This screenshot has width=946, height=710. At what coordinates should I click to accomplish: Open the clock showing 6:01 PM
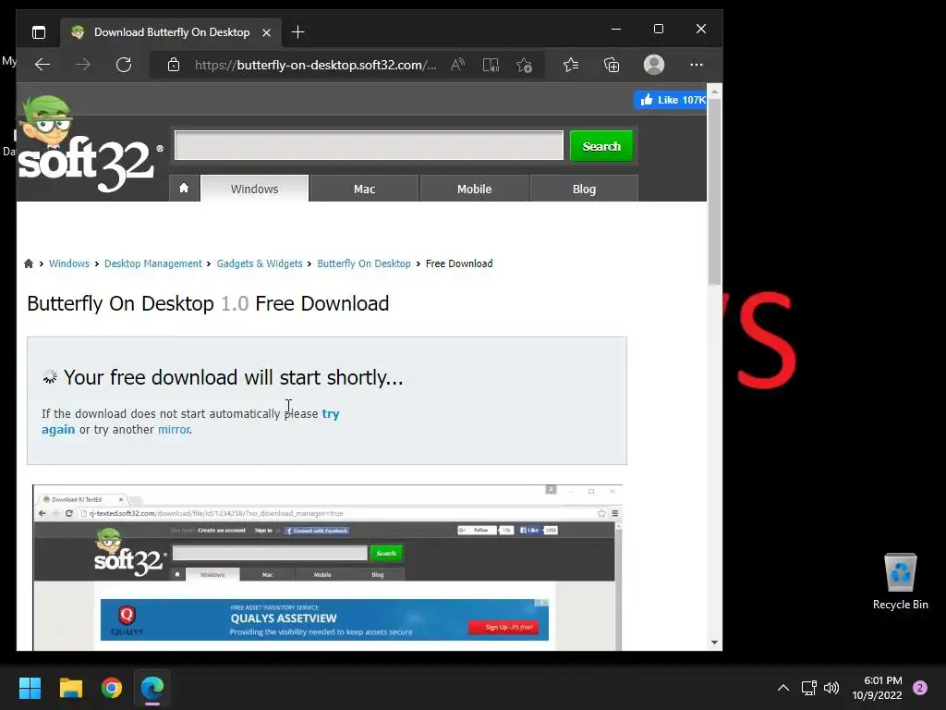click(x=878, y=688)
